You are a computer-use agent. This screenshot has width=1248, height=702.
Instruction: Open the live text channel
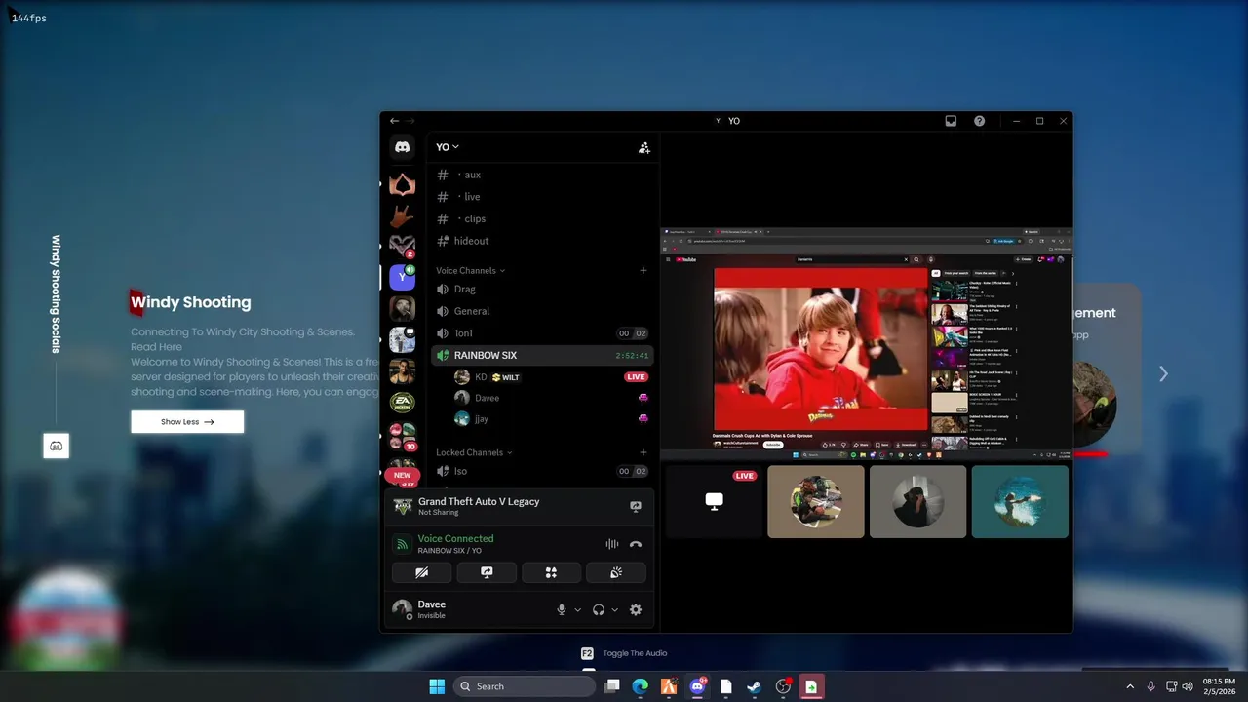pos(542,197)
